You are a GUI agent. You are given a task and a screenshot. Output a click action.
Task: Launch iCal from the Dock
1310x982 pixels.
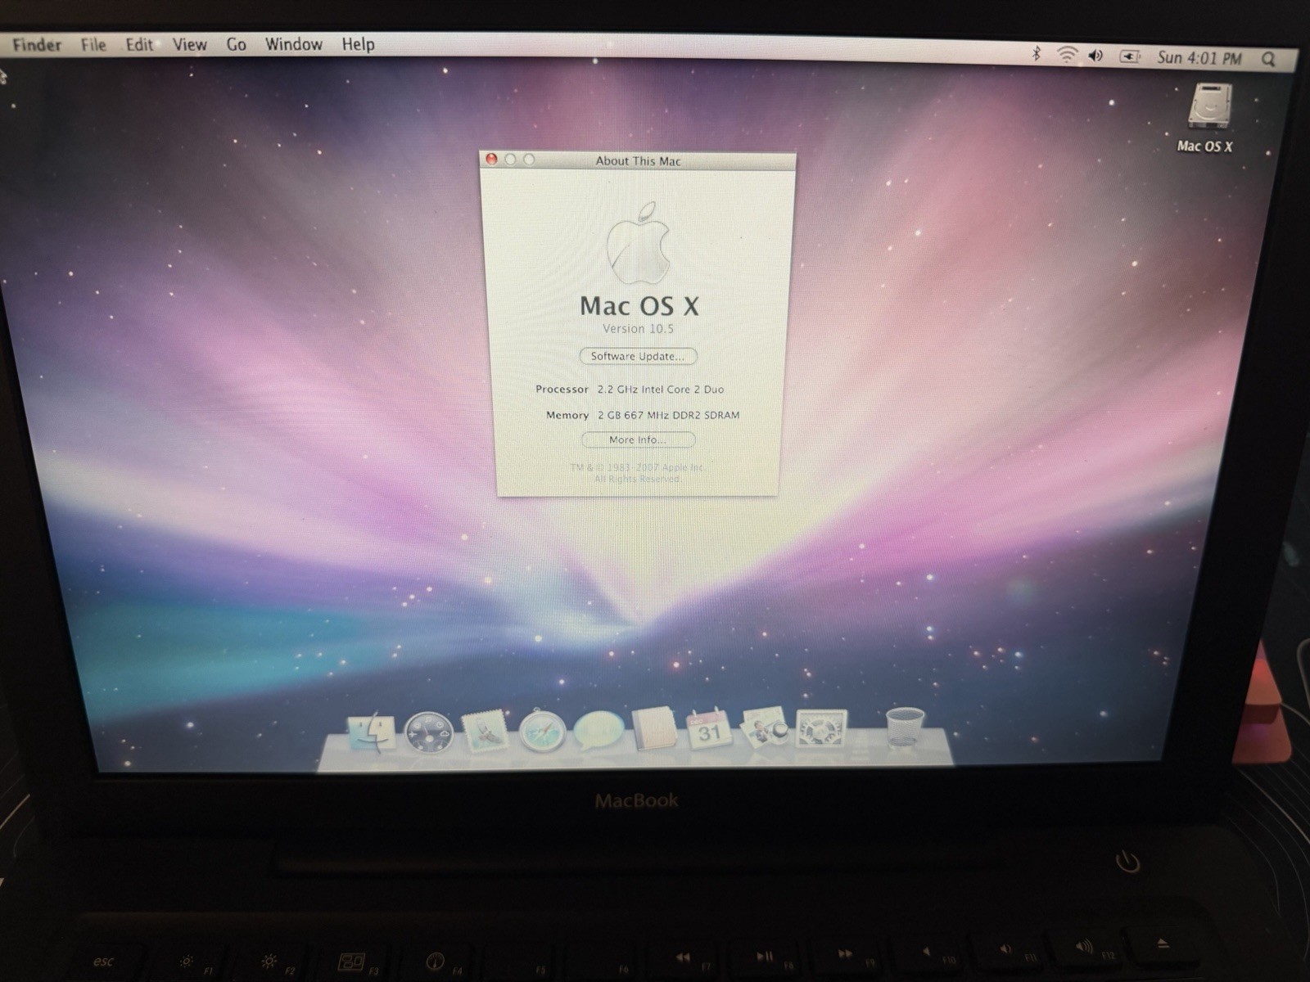click(x=709, y=727)
